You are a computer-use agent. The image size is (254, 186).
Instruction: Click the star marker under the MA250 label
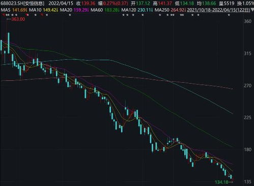pos(160,15)
